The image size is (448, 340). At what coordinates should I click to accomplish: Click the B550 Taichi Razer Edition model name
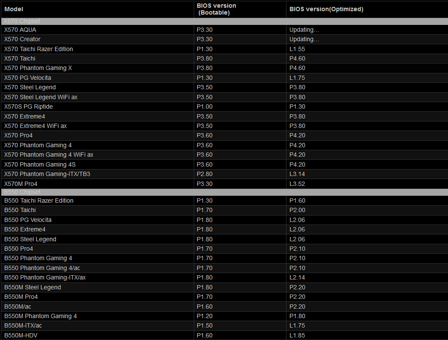[x=39, y=200]
